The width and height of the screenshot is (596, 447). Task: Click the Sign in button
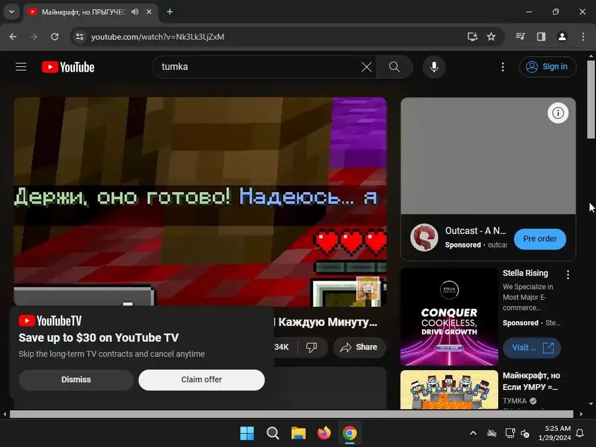point(547,67)
